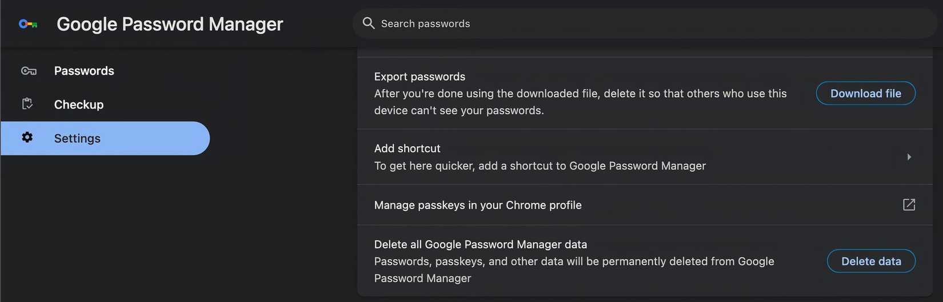Click the magnifier icon in search bar

click(369, 23)
